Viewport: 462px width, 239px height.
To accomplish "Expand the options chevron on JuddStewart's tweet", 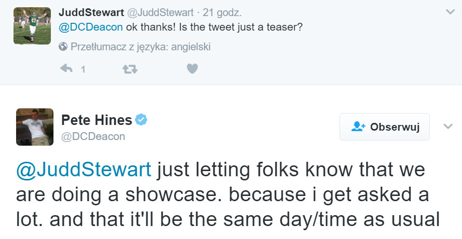I will click(x=450, y=11).
